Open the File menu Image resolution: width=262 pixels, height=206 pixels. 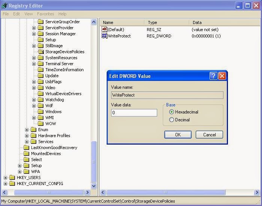click(x=6, y=14)
